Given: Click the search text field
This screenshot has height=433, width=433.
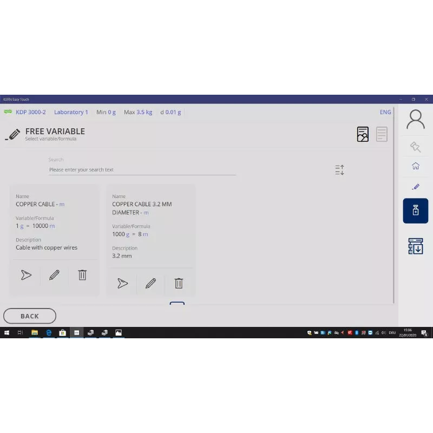Looking at the screenshot, I should pyautogui.click(x=142, y=169).
